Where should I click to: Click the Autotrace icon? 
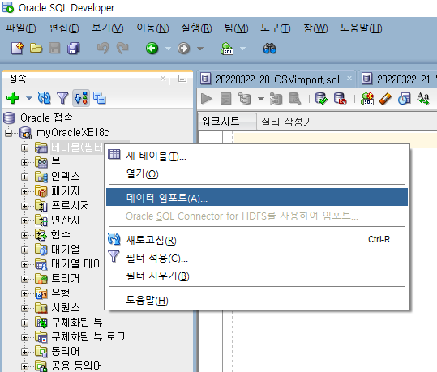(x=276, y=99)
